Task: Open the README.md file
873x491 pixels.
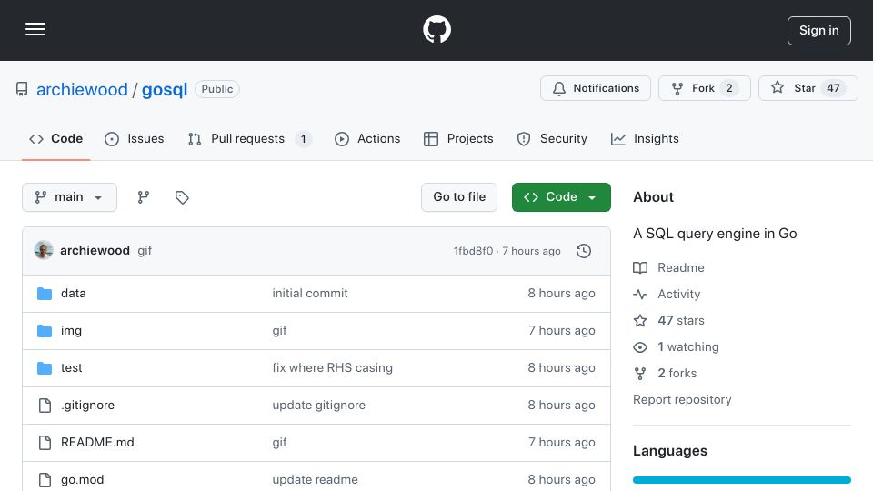Action: [x=97, y=443]
